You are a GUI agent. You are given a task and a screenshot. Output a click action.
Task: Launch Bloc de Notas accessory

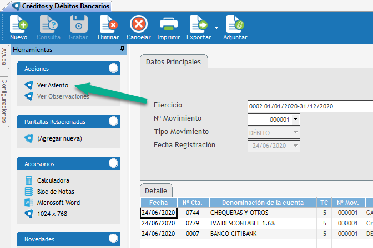click(54, 192)
